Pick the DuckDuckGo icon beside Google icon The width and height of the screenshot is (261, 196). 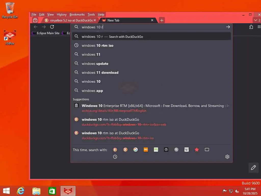pos(125,150)
